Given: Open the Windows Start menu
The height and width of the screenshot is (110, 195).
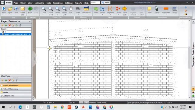Looking at the screenshot, I should pos(3,107).
